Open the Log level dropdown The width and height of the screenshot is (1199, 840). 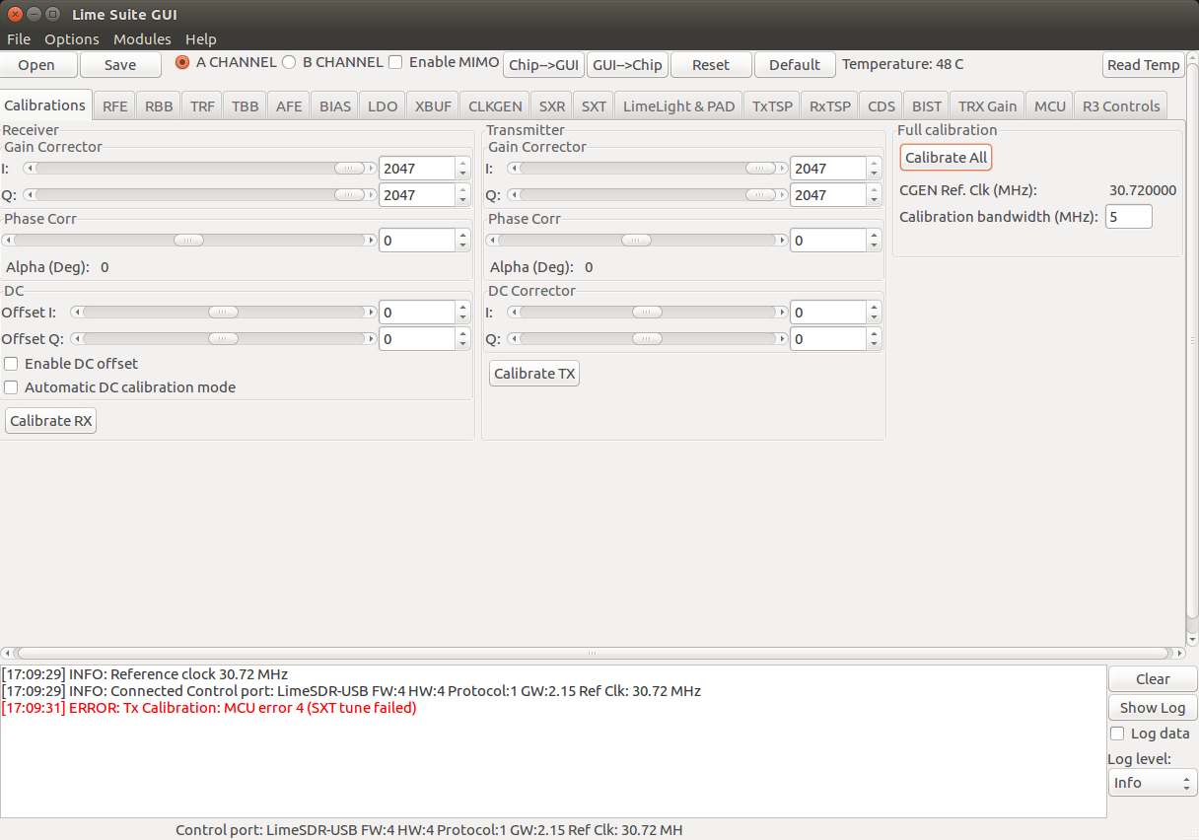pyautogui.click(x=1152, y=783)
